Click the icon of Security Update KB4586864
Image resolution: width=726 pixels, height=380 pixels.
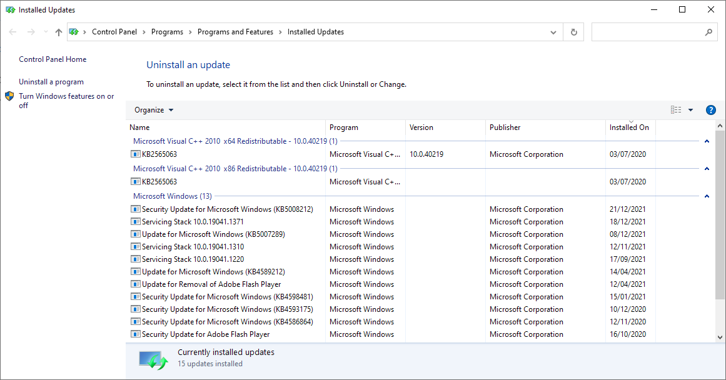pyautogui.click(x=136, y=322)
